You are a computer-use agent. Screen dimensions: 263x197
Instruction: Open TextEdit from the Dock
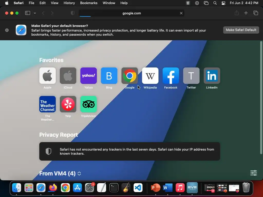click(x=102, y=187)
